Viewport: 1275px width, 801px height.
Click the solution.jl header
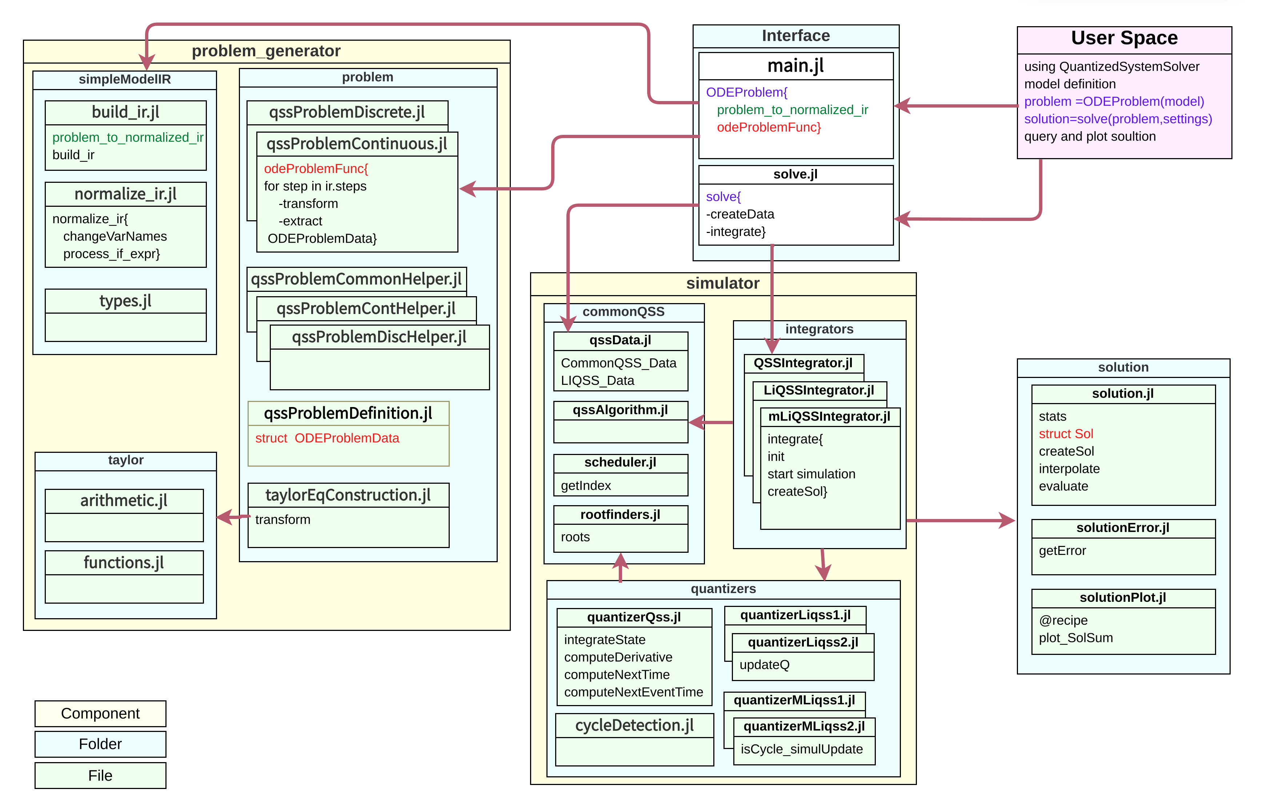1123,394
